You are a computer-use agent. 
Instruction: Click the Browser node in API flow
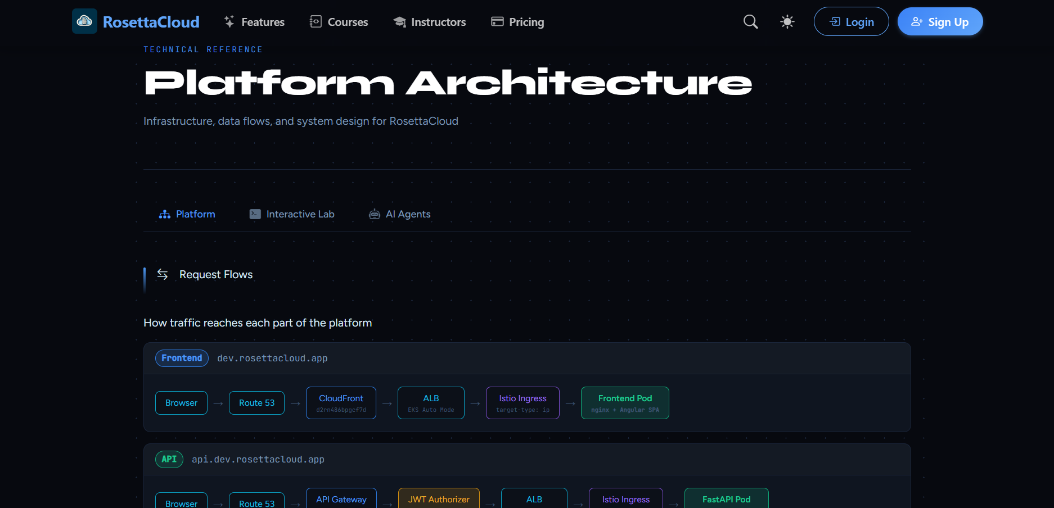coord(181,501)
